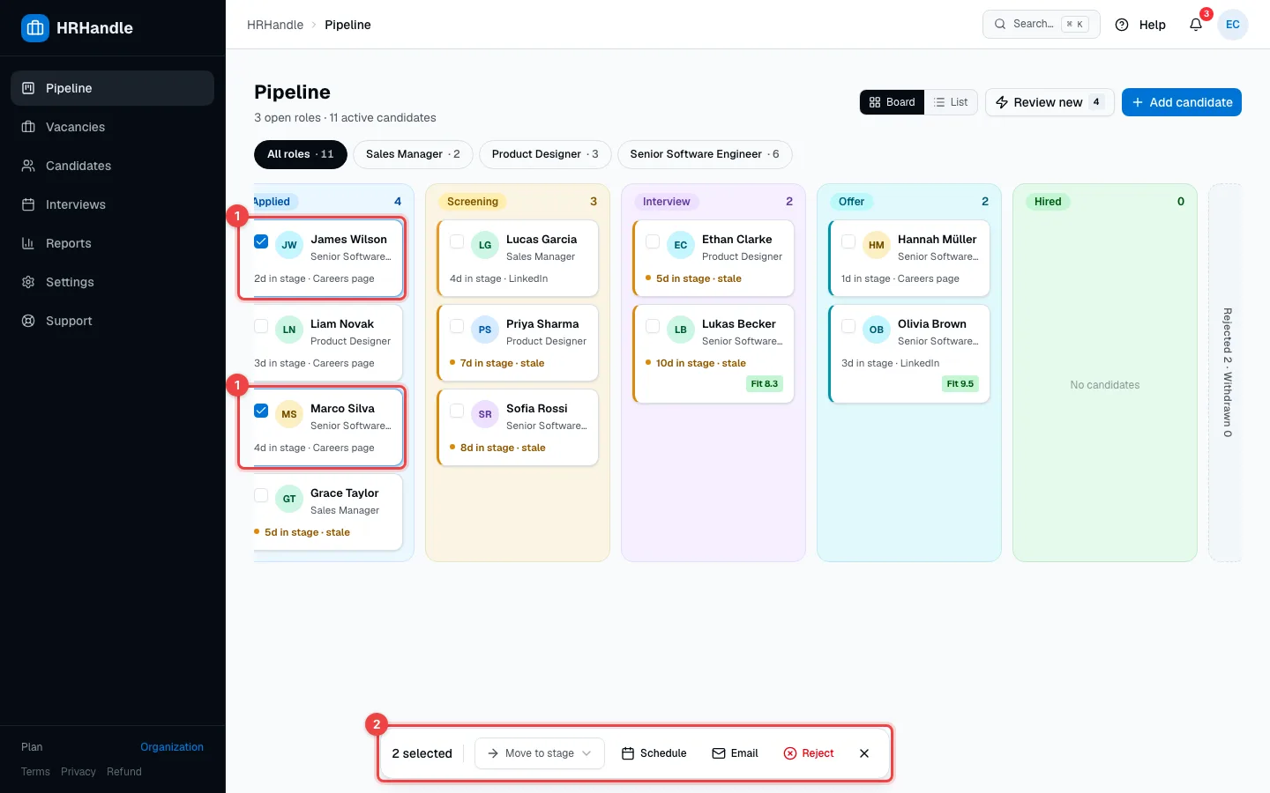
Task: Click the OB avatar on Olivia Brown's card
Action: pyautogui.click(x=877, y=330)
